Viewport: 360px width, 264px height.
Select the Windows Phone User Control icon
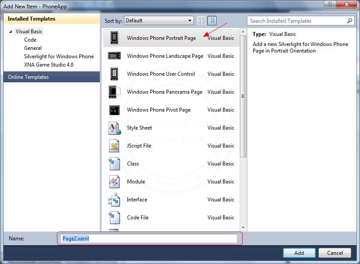pos(114,74)
